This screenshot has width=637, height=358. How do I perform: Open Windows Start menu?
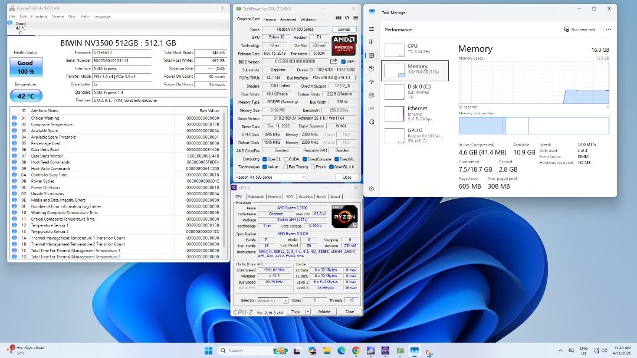(208, 350)
